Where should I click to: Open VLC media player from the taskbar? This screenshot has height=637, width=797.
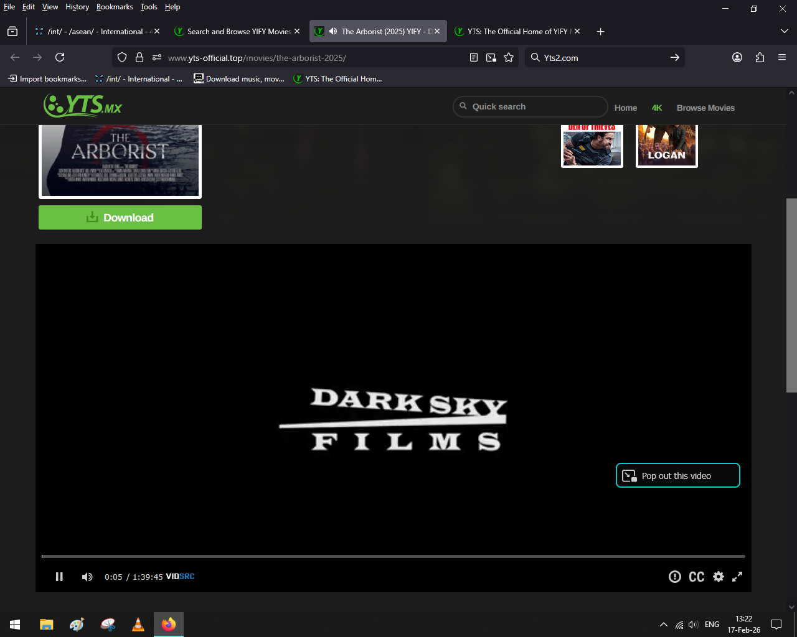(138, 625)
